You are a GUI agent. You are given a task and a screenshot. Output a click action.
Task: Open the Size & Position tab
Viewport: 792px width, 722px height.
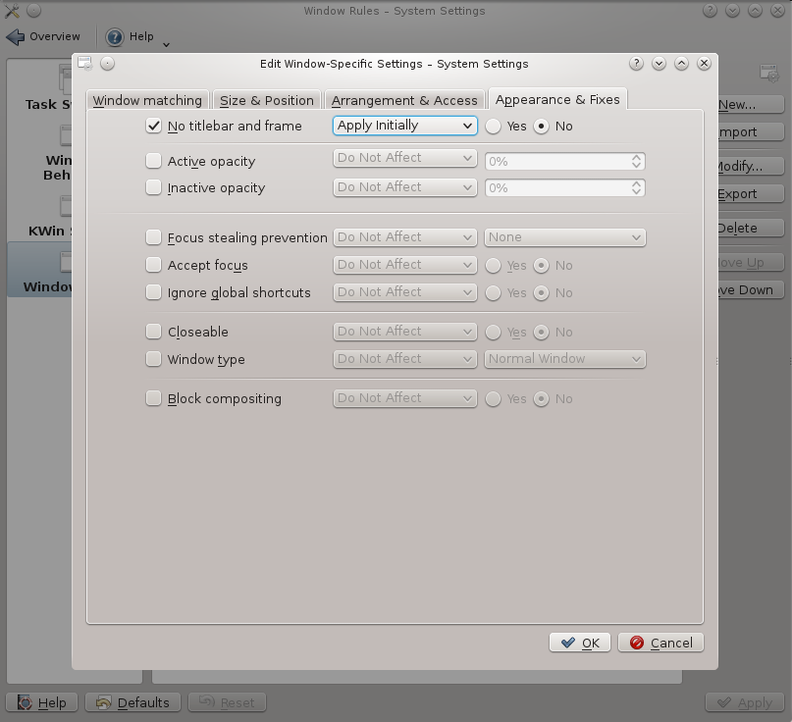(x=266, y=100)
